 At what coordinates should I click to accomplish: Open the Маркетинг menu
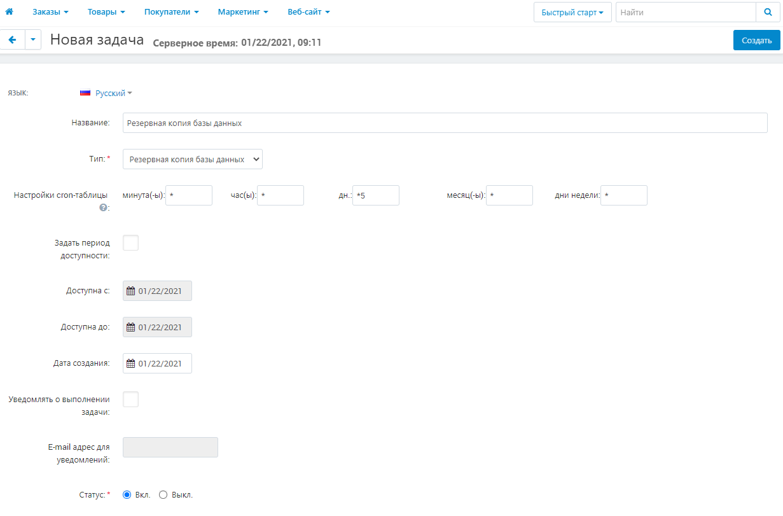pos(243,12)
